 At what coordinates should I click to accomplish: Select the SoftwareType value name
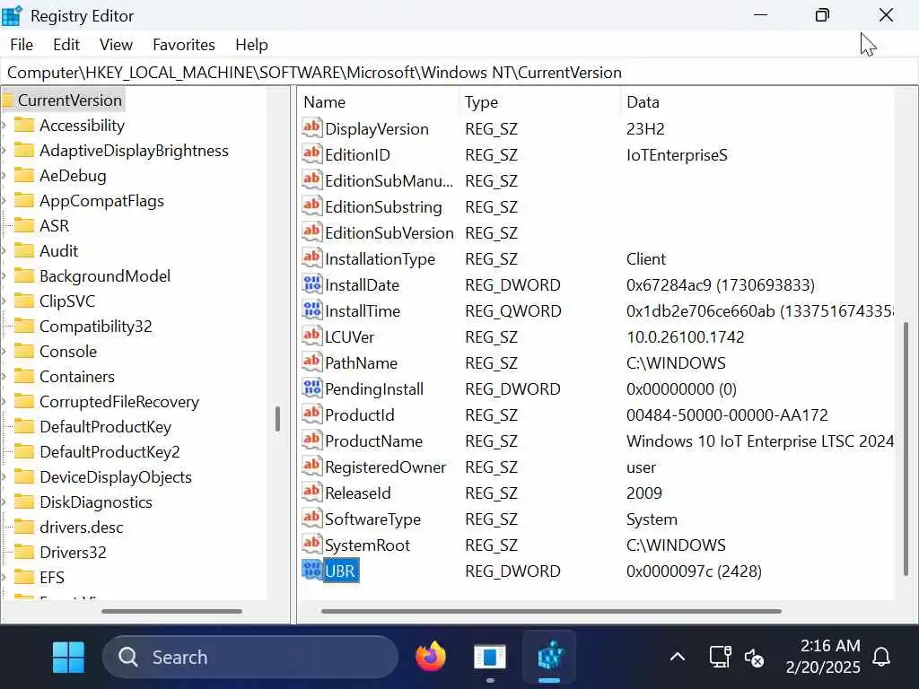pyautogui.click(x=372, y=519)
